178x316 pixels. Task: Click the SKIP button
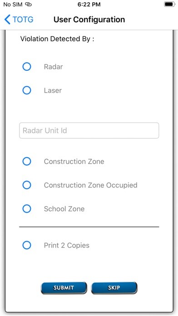(x=114, y=288)
